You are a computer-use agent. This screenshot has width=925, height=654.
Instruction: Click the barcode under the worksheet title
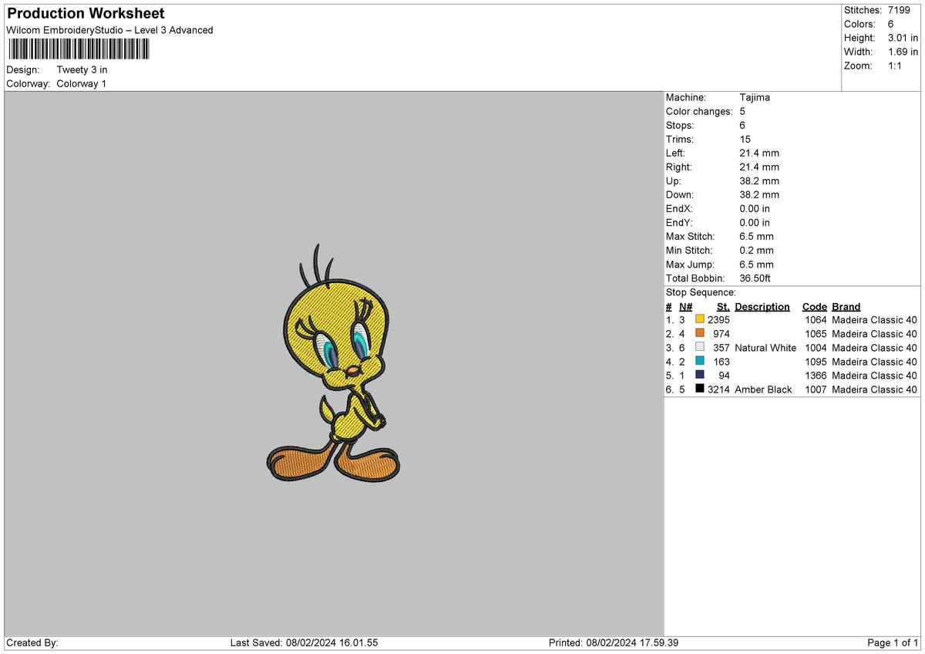coord(79,49)
